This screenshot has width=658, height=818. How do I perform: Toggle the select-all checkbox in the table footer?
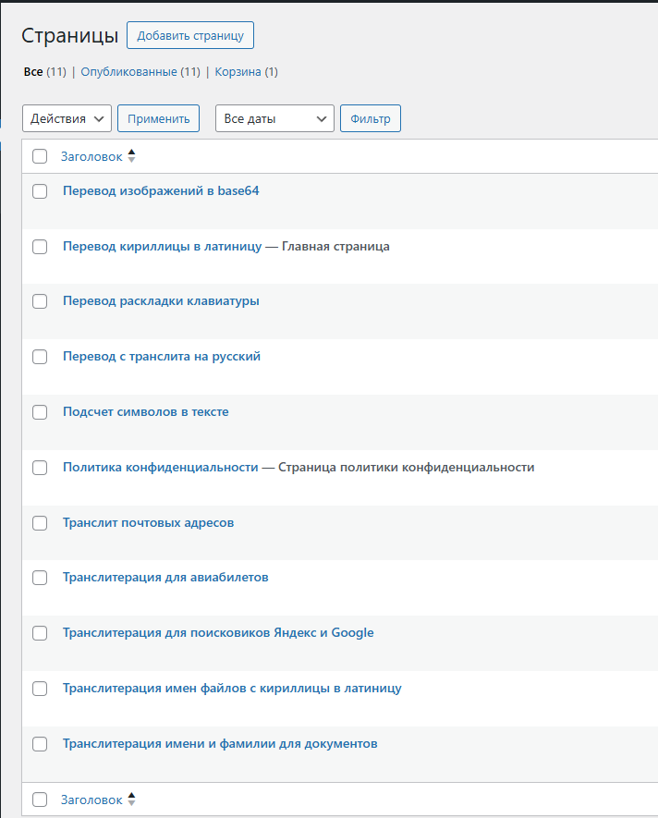pyautogui.click(x=40, y=800)
